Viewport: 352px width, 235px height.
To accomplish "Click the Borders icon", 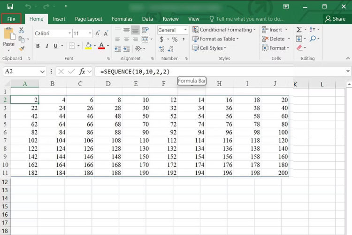I will [72, 46].
